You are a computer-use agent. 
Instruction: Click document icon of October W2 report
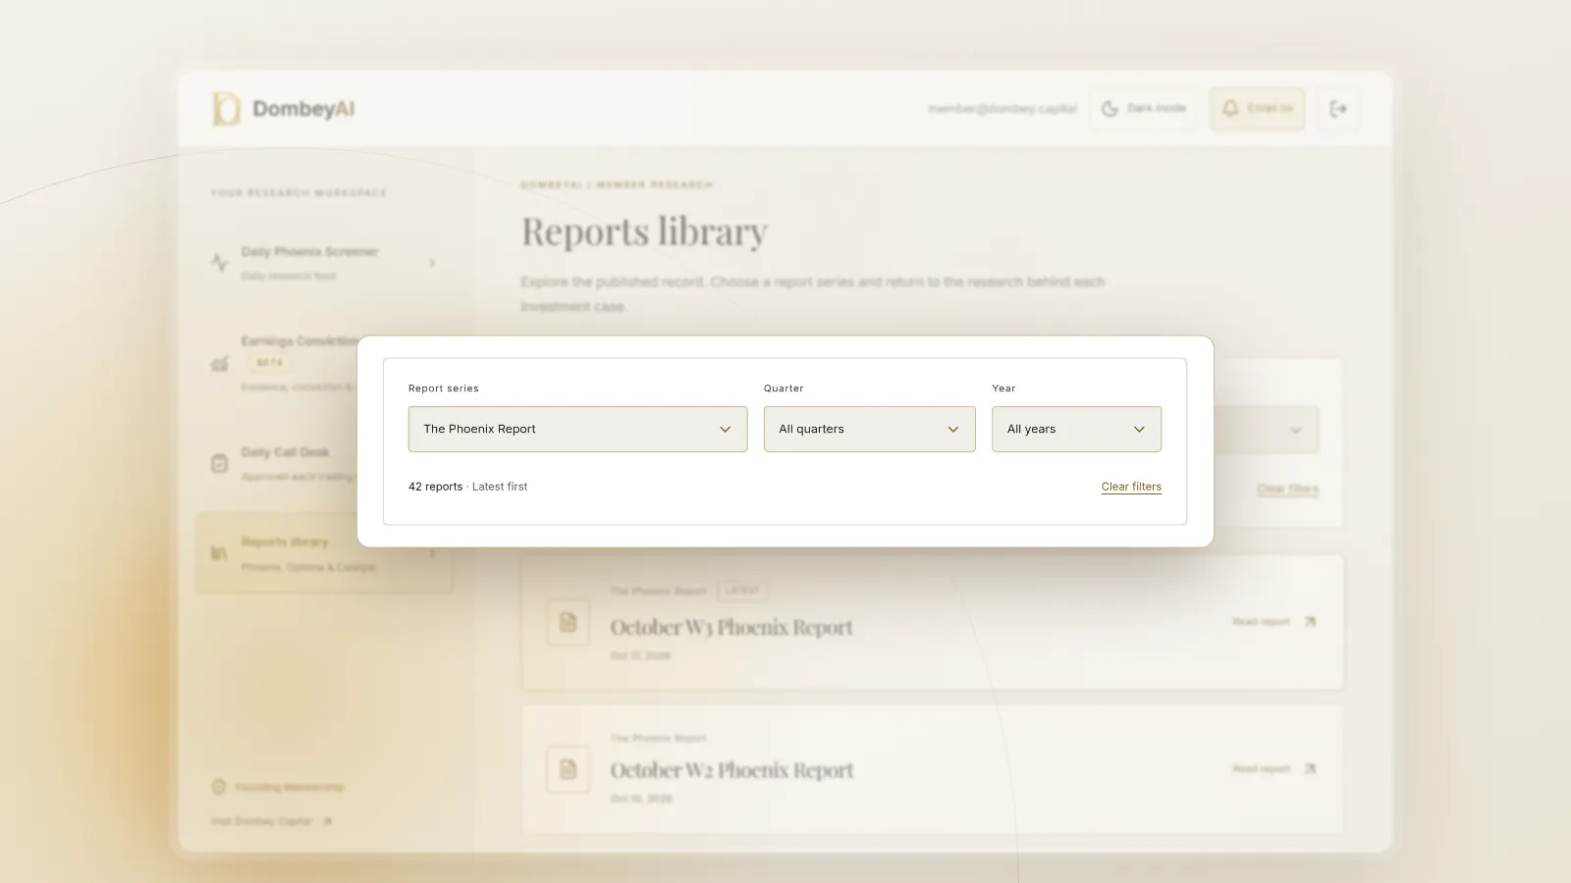568,769
